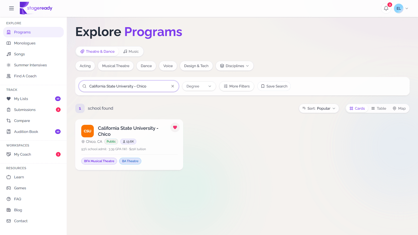The height and width of the screenshot is (235, 418).
Task: Click the BA Theatre tag
Action: (x=130, y=161)
